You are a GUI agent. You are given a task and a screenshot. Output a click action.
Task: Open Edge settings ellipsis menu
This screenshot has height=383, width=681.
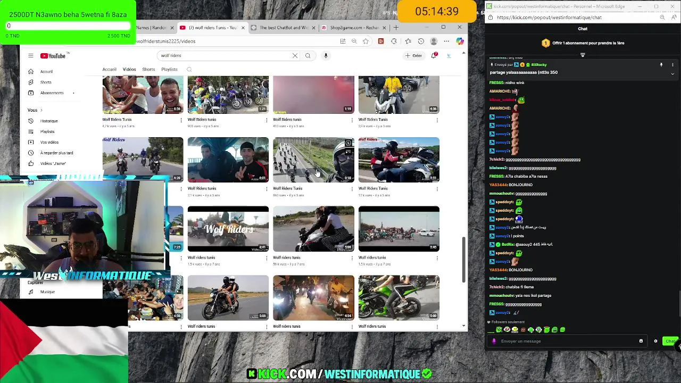tap(446, 41)
